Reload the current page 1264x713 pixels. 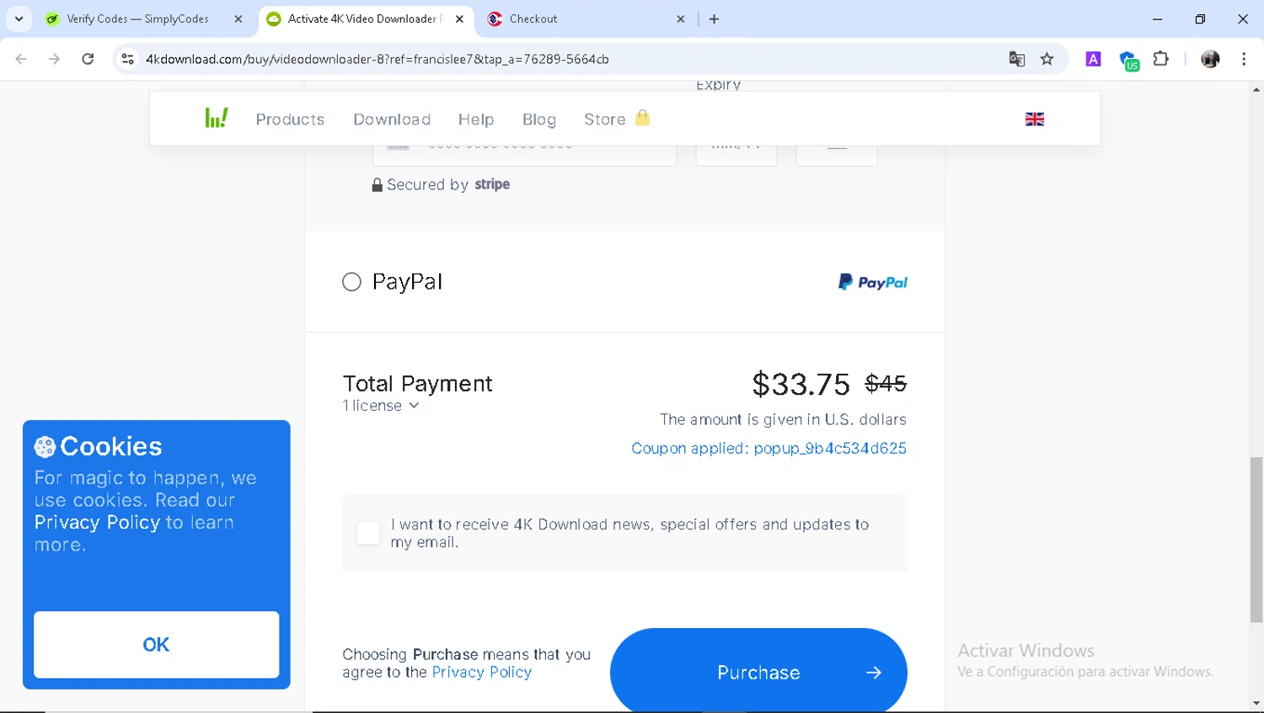coord(88,59)
